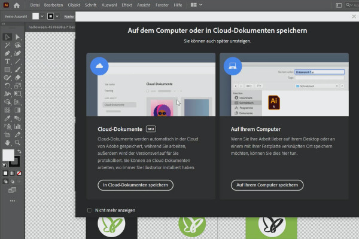Toggle the panel arrangement icon top right
This screenshot has height=239, width=359.
point(339,5)
